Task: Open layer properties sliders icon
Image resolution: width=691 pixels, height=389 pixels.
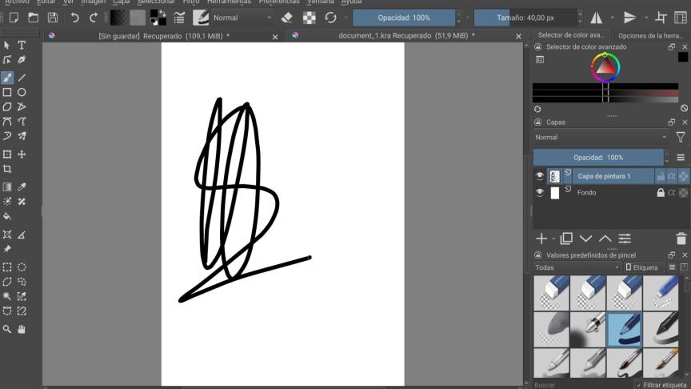Action: click(625, 239)
